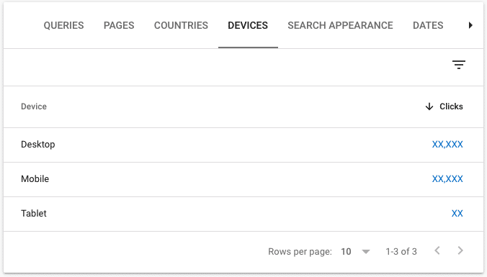Screen dimensions: 487x277
Task: Click the Device column header
Action: pos(34,106)
